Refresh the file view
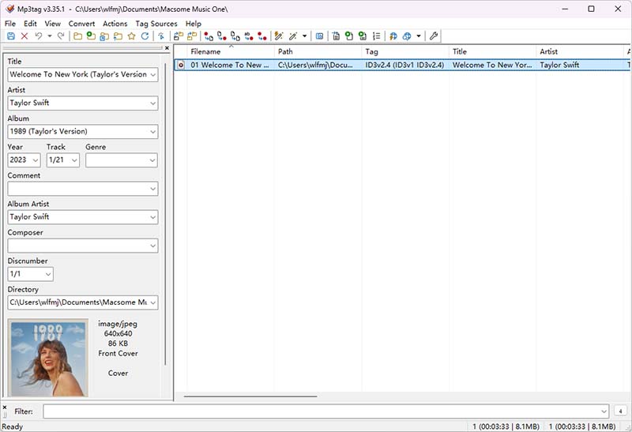The image size is (632, 432). (x=145, y=36)
